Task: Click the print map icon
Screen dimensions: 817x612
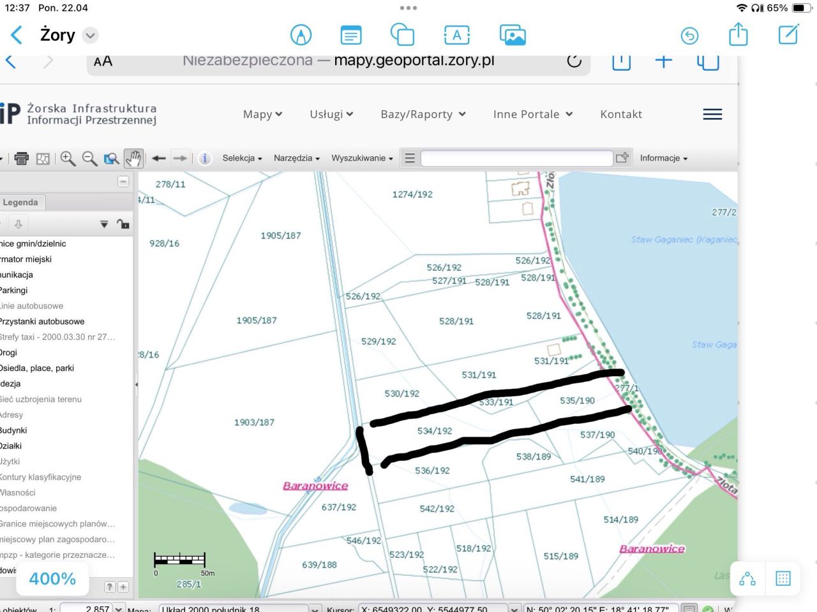Action: (x=22, y=158)
